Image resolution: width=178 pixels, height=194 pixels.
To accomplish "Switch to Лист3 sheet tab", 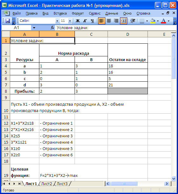I will pos(62,184).
